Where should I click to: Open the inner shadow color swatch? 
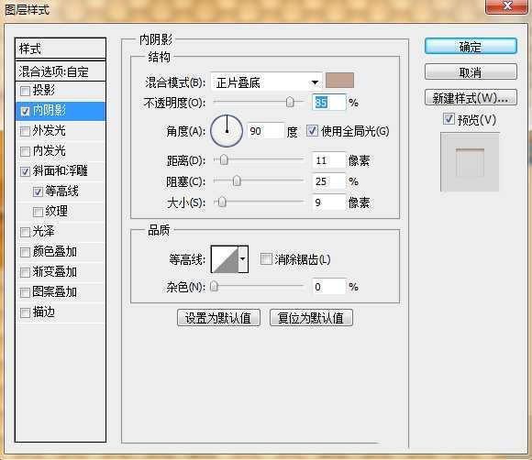tap(339, 81)
